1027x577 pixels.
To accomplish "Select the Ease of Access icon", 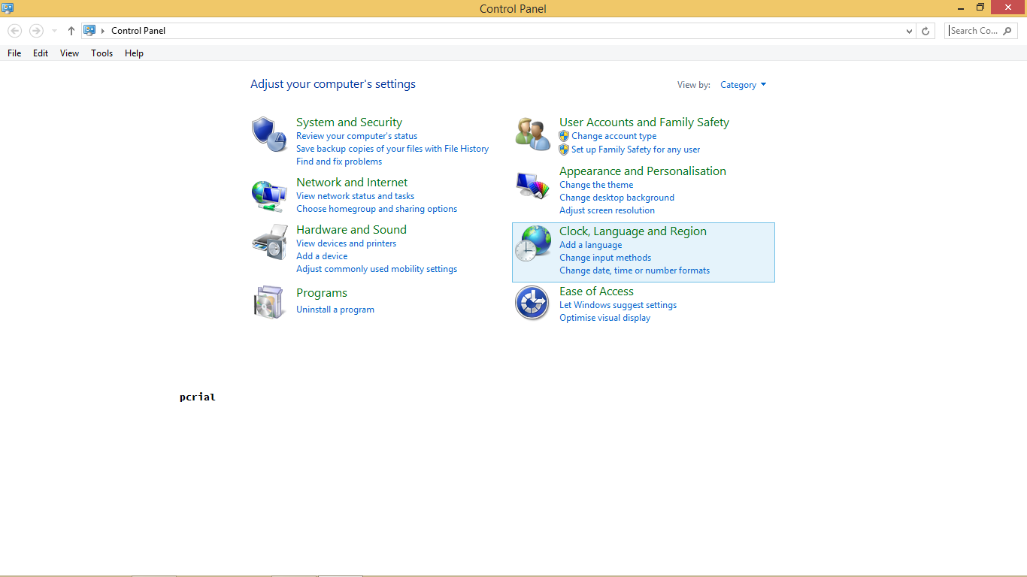I will click(532, 303).
